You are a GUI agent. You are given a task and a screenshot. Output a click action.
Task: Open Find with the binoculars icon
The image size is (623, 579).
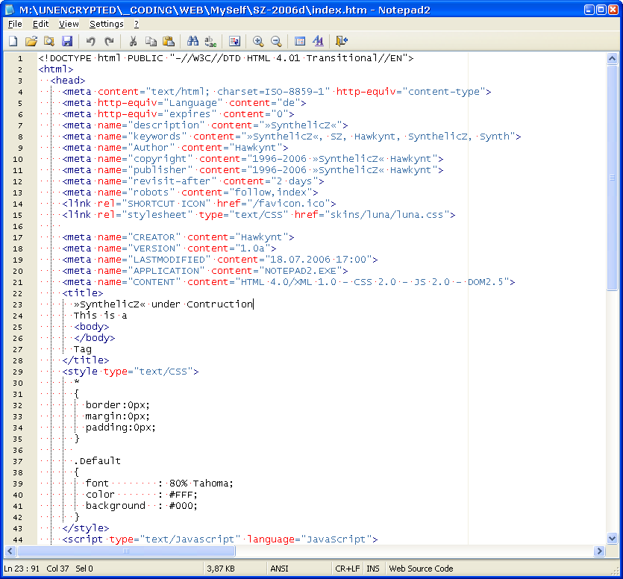click(x=192, y=41)
